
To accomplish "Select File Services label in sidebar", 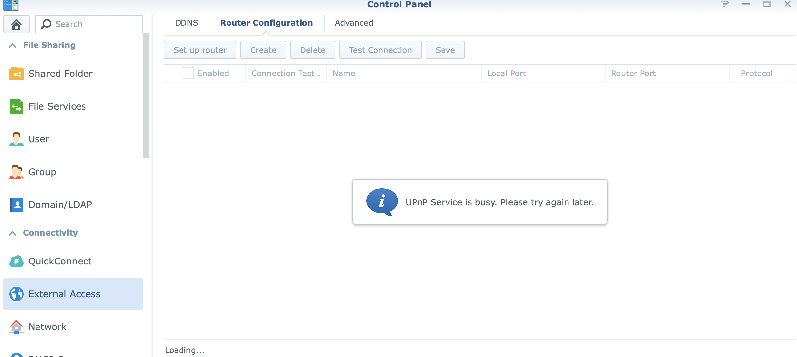I will click(x=57, y=106).
